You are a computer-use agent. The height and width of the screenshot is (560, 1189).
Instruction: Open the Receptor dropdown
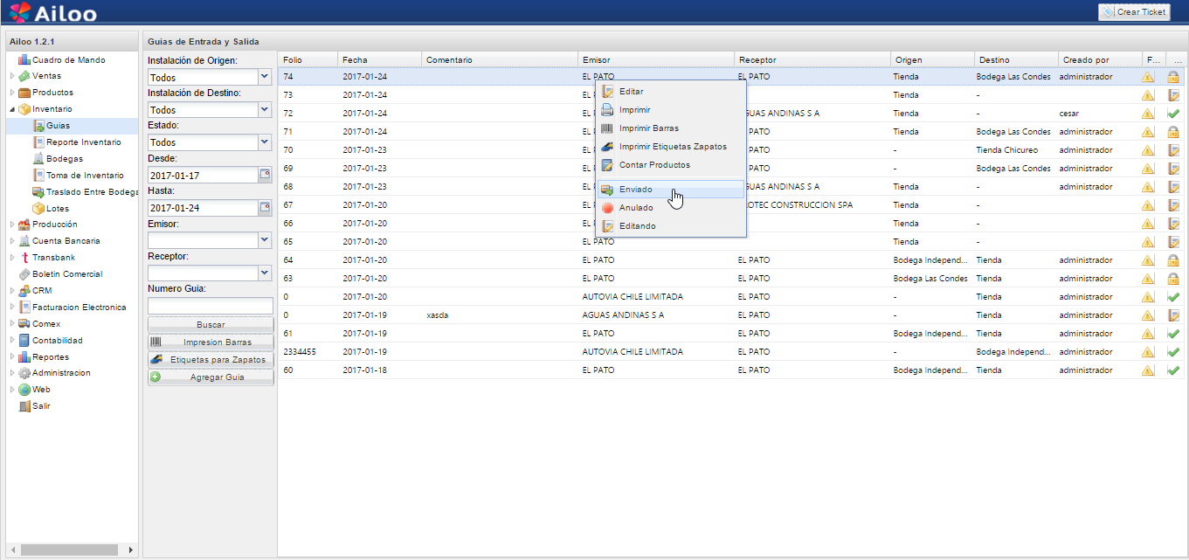tap(266, 273)
